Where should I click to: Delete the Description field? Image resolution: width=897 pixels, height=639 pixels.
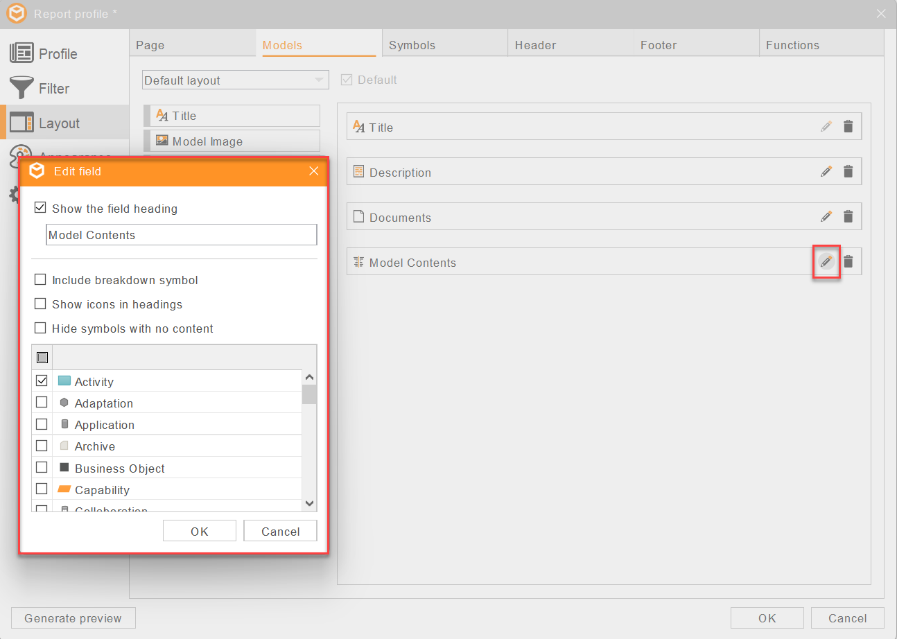(848, 172)
